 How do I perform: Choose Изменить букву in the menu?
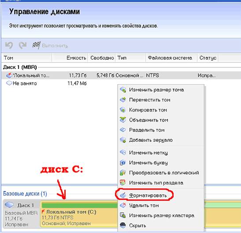(161, 163)
